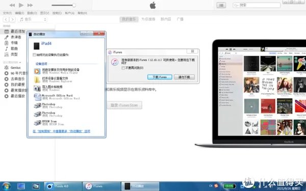This screenshot has height=191, width=306.
Task: Open the 帮助(H) menu
Action: click(x=82, y=13)
